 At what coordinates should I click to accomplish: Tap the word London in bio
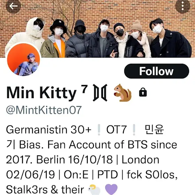[x=140, y=160]
